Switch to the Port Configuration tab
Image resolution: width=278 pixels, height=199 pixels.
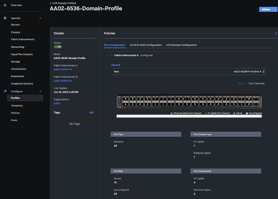[114, 45]
